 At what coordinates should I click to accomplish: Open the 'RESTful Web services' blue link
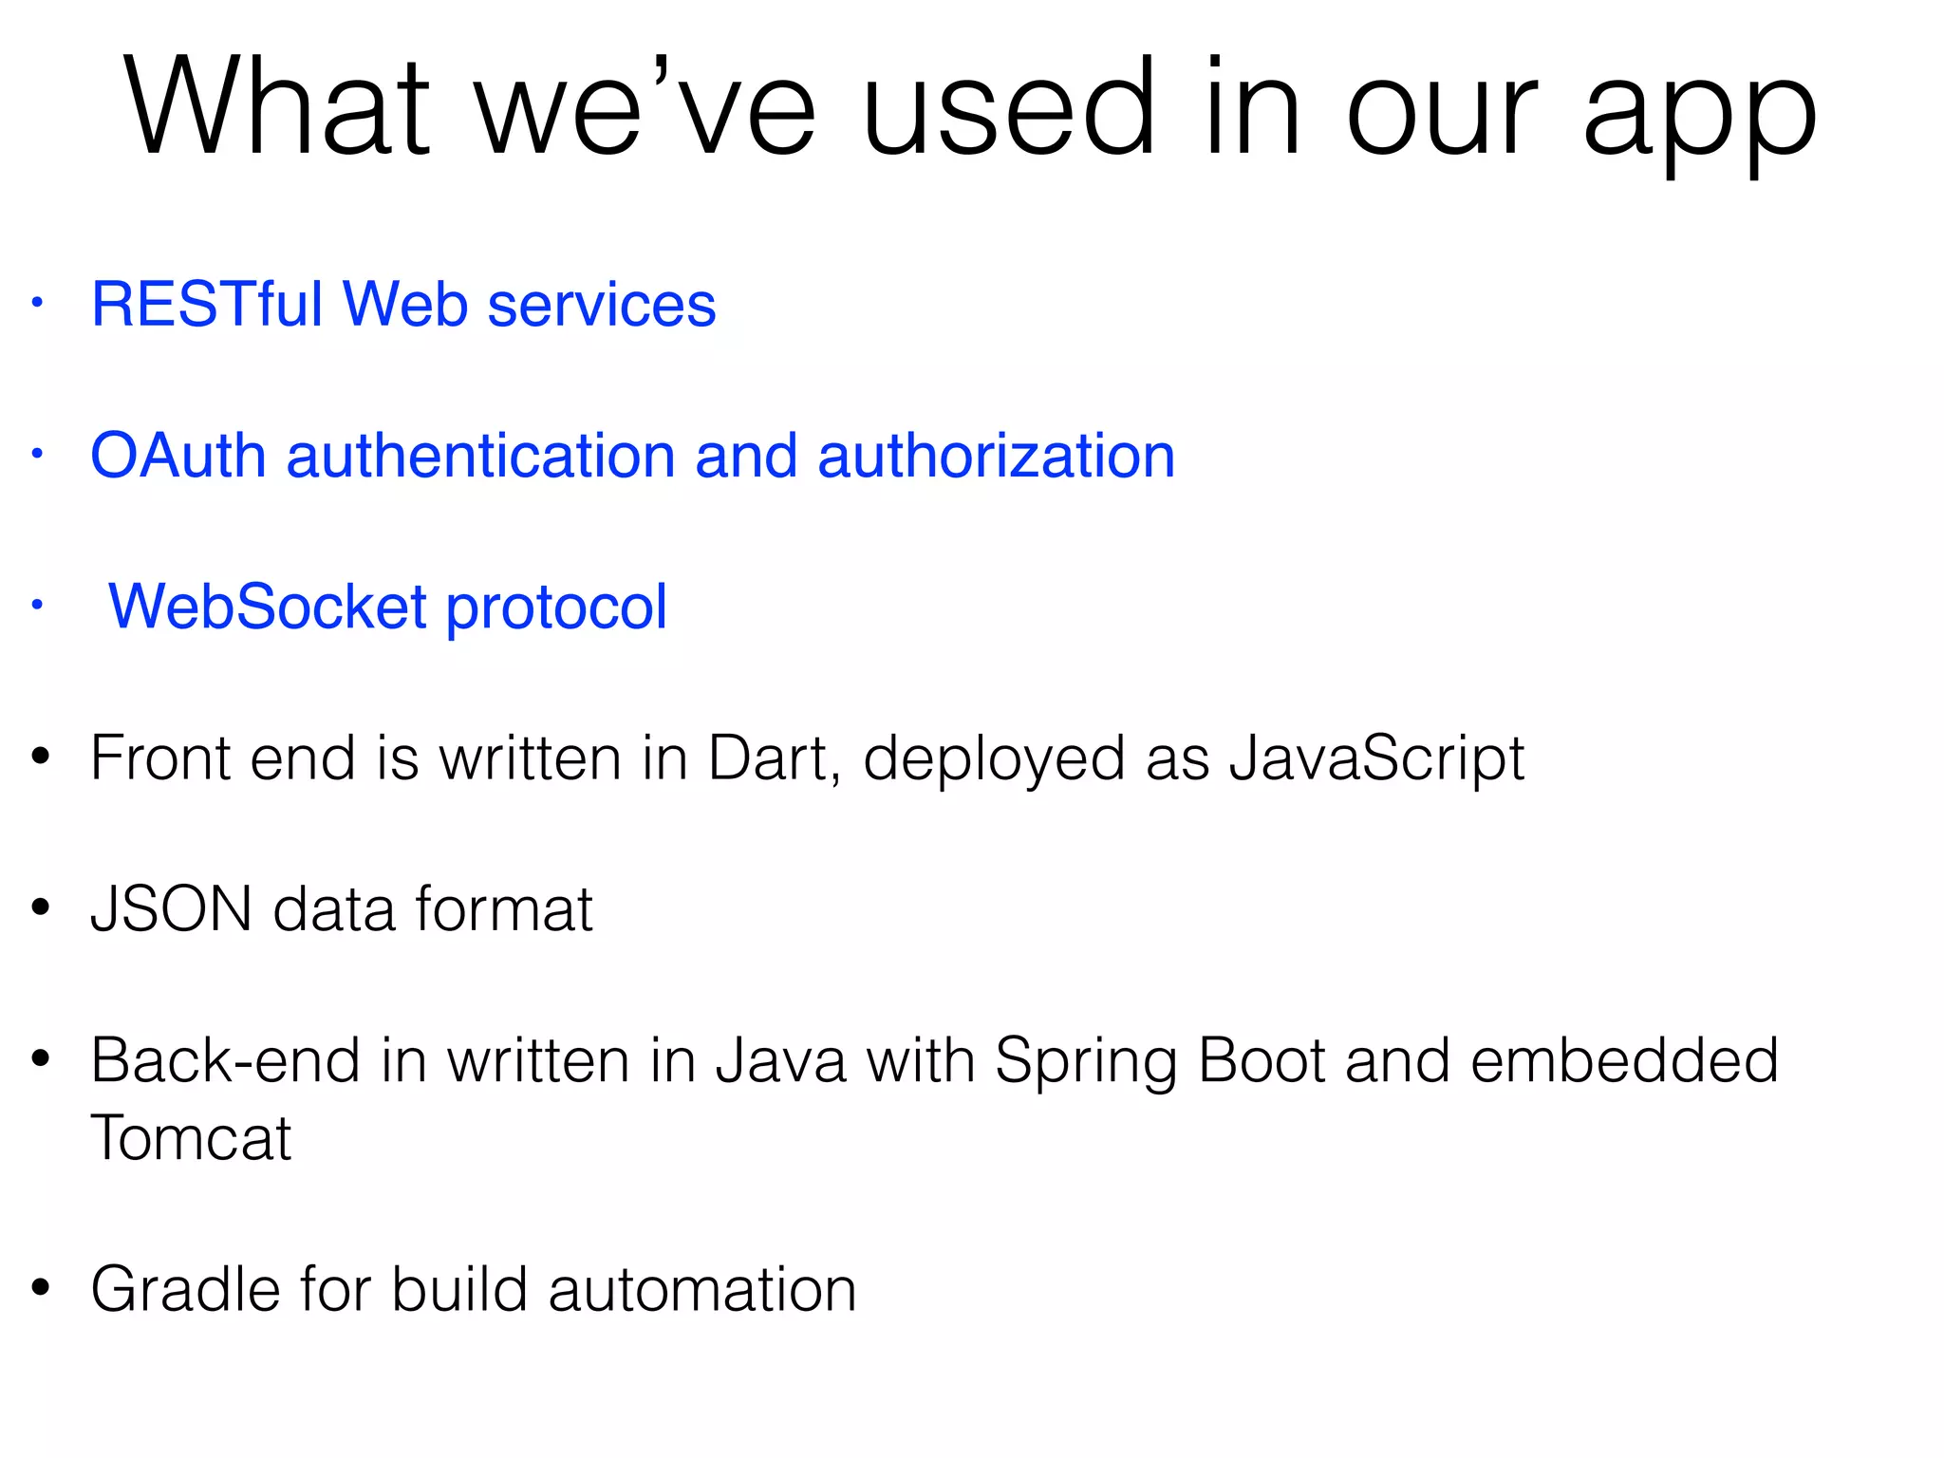403,305
